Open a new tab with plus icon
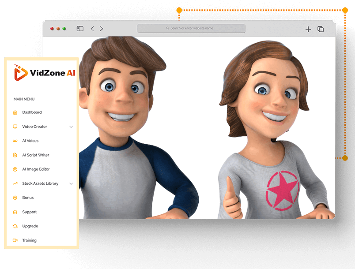This screenshot has width=355, height=269. pos(308,29)
